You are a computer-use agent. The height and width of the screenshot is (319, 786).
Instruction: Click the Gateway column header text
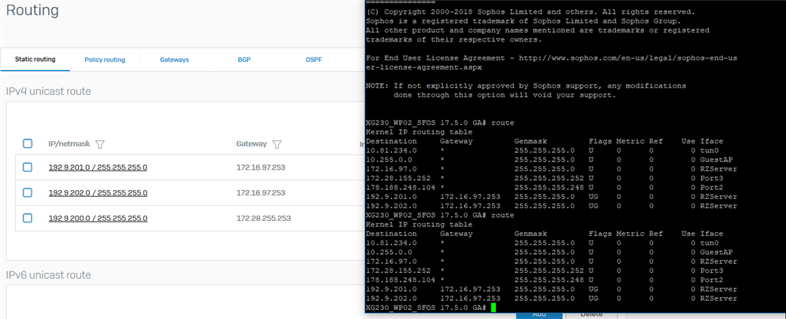point(252,144)
